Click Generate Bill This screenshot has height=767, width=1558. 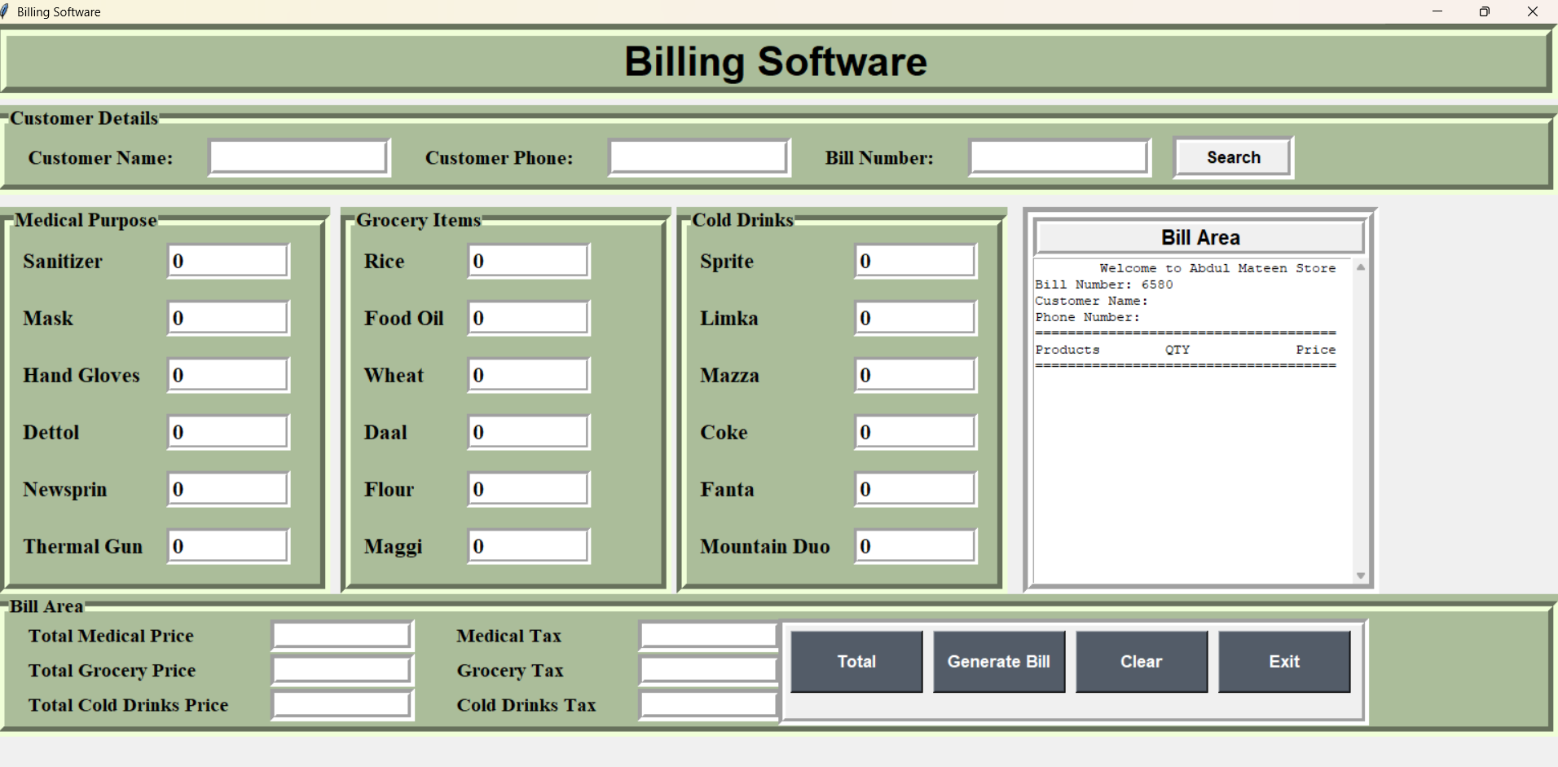[x=998, y=661]
